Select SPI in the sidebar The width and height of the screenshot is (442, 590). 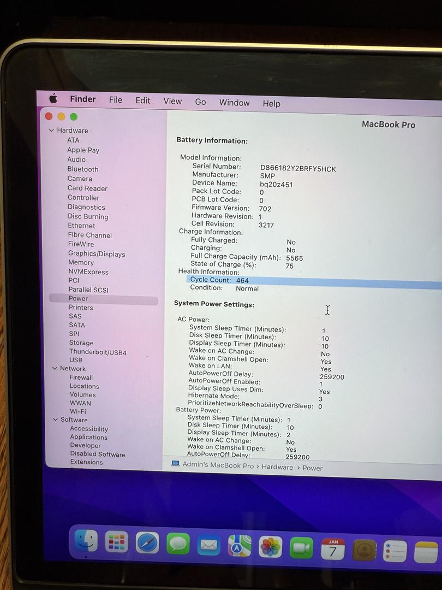pyautogui.click(x=74, y=334)
